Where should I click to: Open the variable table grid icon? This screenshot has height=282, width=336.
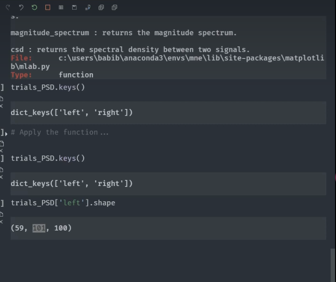click(61, 7)
